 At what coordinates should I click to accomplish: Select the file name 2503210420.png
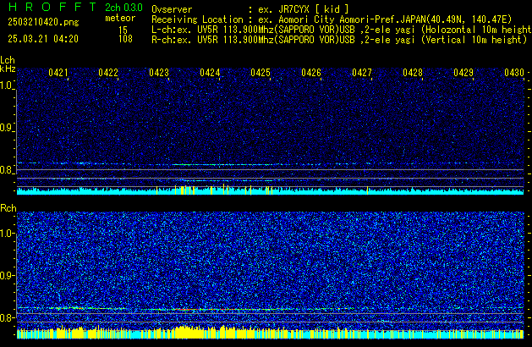coord(43,22)
